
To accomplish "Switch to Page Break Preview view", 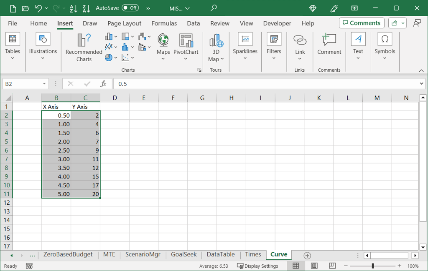I will tap(332, 266).
